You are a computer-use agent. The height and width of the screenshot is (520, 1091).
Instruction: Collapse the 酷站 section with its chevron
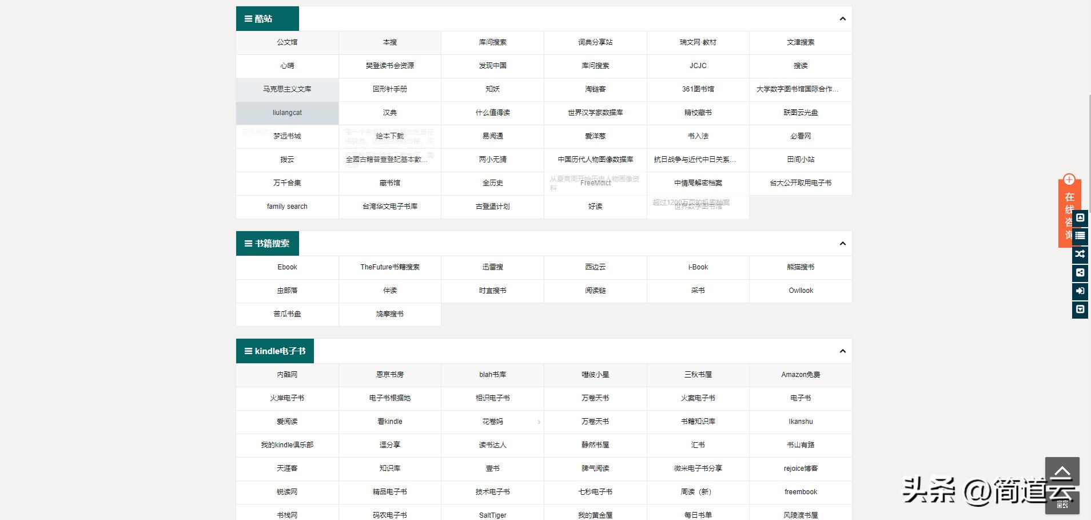tap(842, 18)
